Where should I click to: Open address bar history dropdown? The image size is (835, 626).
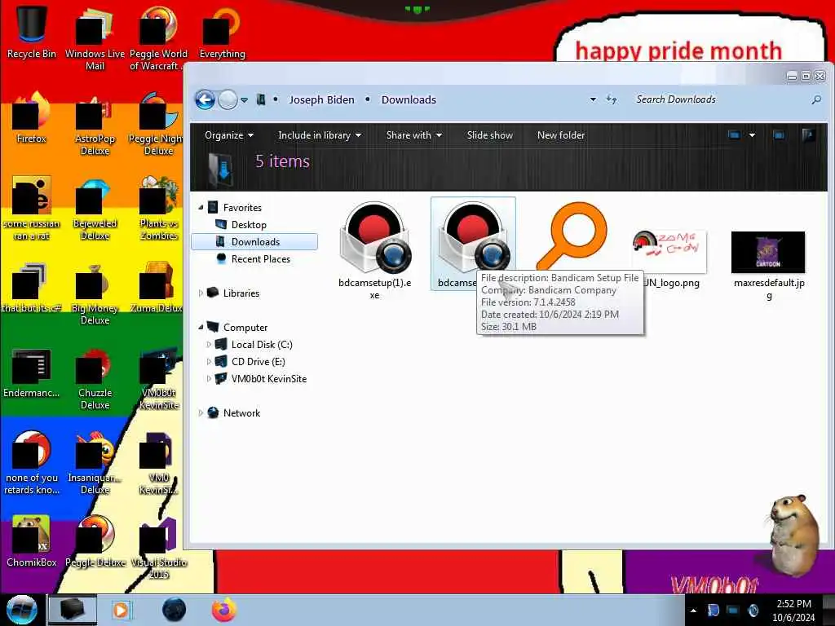point(593,99)
